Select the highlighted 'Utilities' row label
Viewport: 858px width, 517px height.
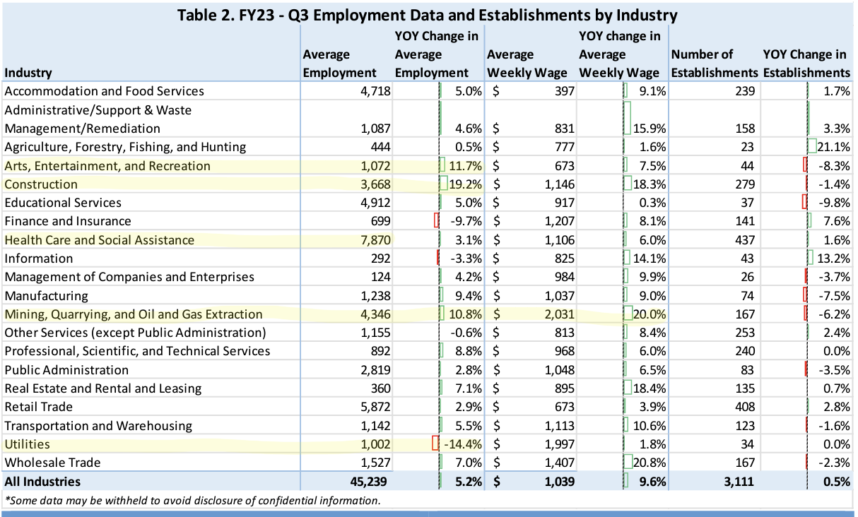(28, 444)
